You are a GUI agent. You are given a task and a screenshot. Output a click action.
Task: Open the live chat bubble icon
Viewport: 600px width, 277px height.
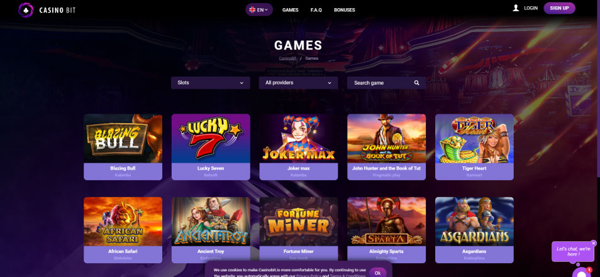tap(581, 273)
